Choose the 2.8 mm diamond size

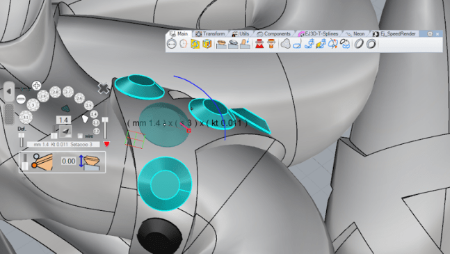coord(55,92)
